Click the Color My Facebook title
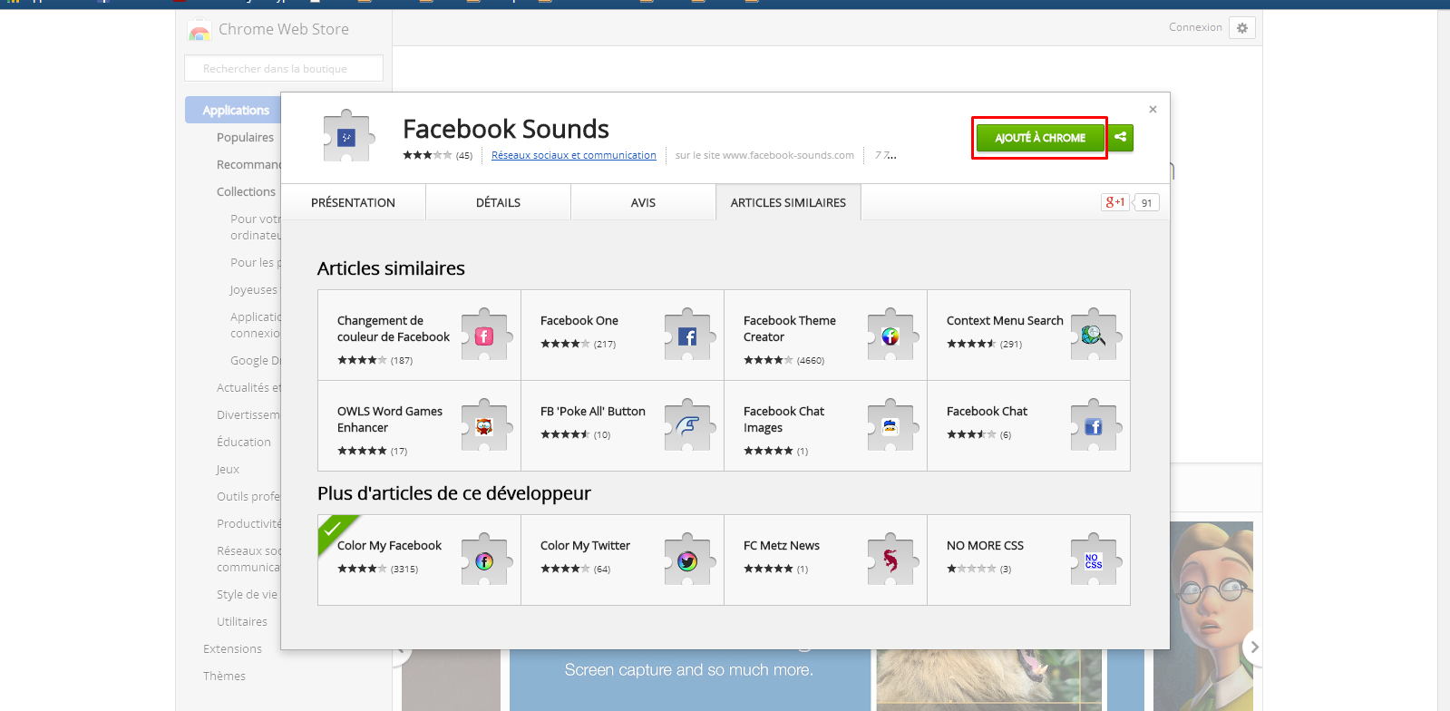The image size is (1450, 711). click(x=389, y=545)
